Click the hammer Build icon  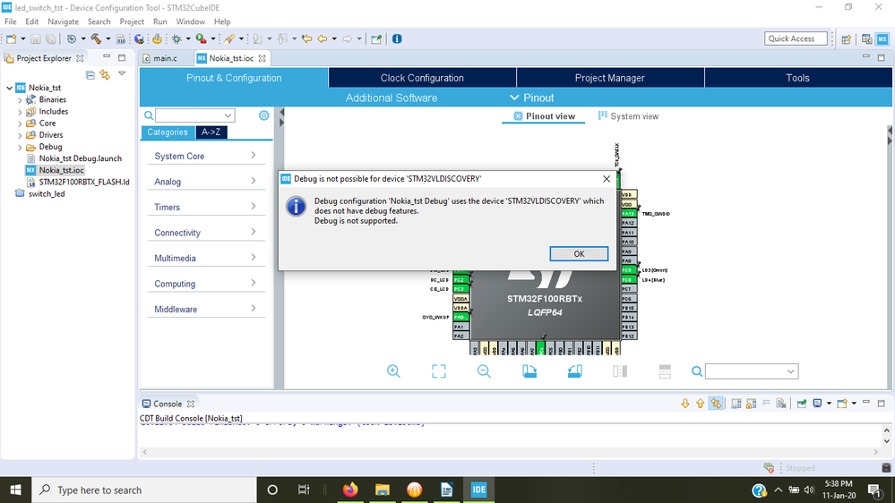(x=95, y=38)
